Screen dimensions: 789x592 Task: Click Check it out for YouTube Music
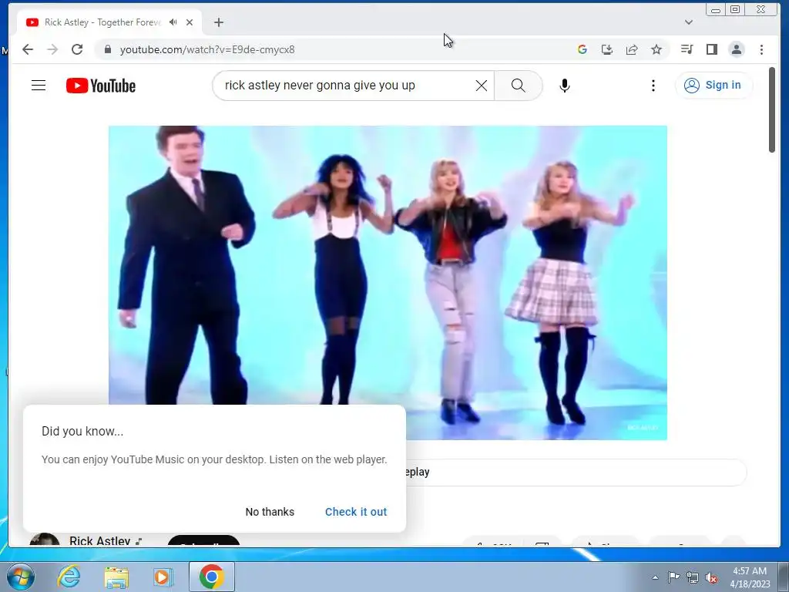(356, 512)
